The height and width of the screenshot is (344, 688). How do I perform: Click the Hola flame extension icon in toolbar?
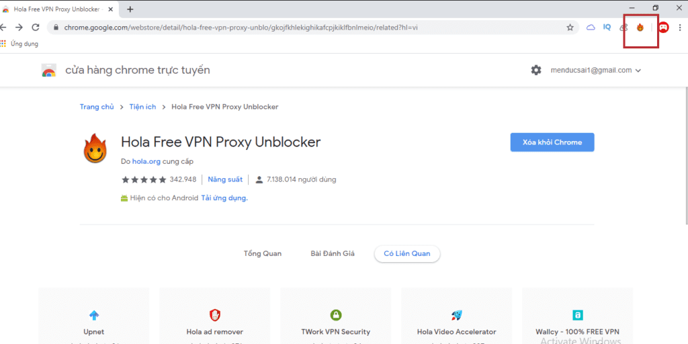click(x=640, y=28)
